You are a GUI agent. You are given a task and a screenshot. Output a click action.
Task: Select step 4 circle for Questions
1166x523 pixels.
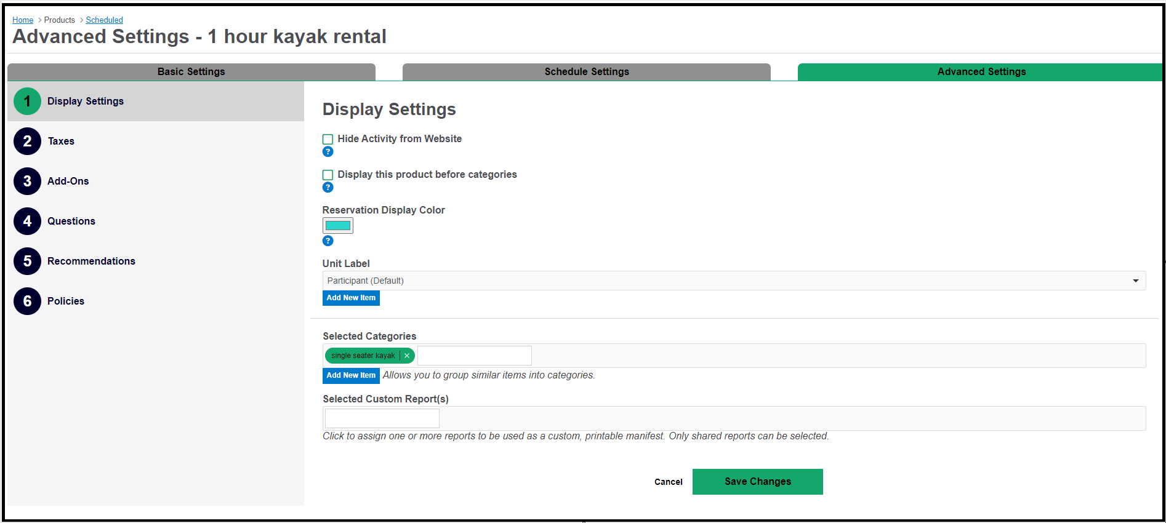(x=27, y=222)
